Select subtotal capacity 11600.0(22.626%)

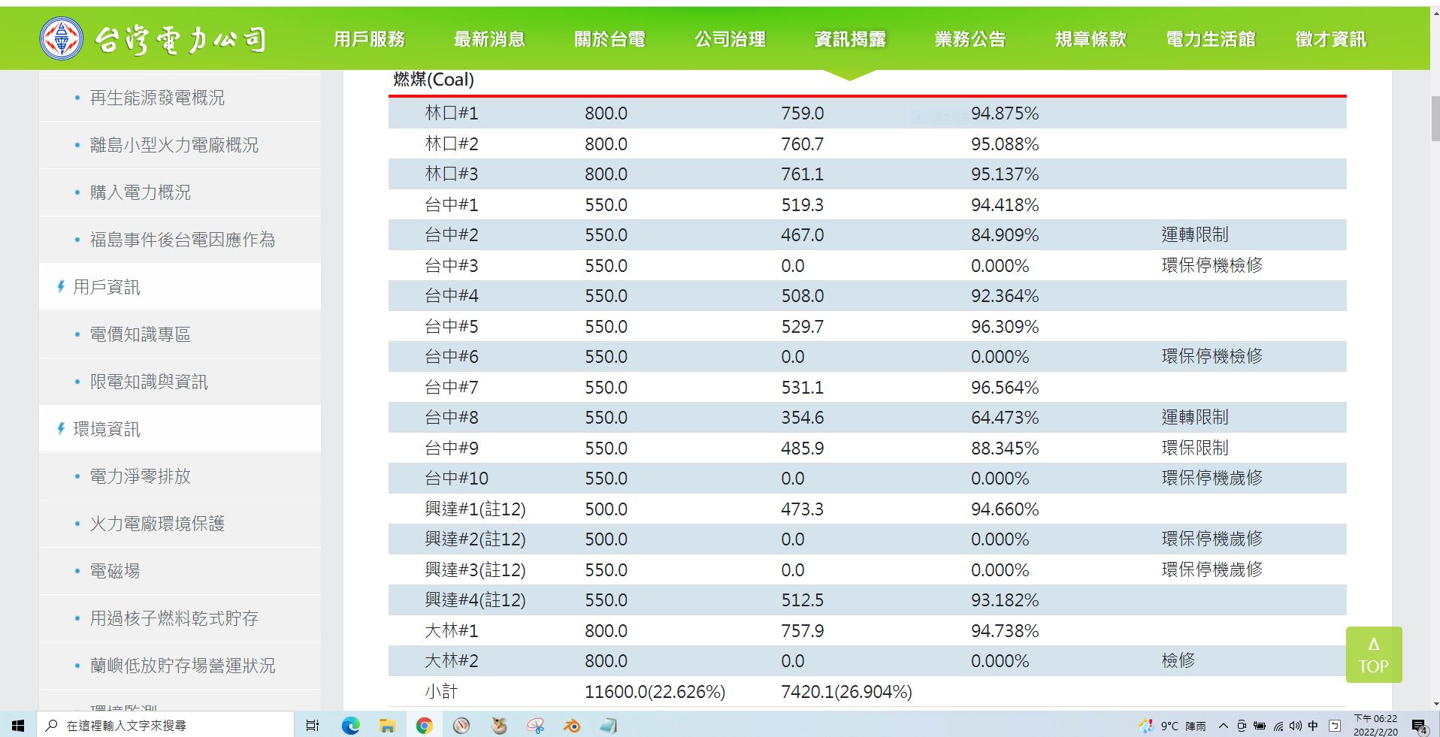click(x=655, y=692)
